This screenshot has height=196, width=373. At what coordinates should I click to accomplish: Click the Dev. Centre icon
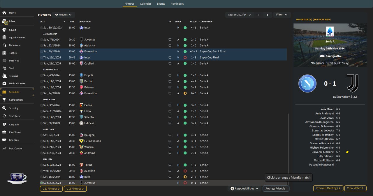[x=4, y=148]
